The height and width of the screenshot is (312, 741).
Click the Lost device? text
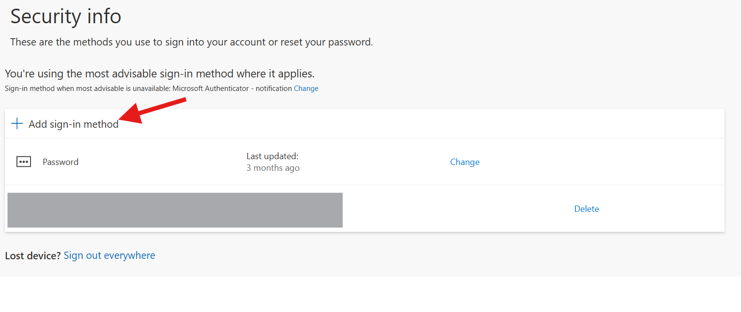click(x=33, y=255)
